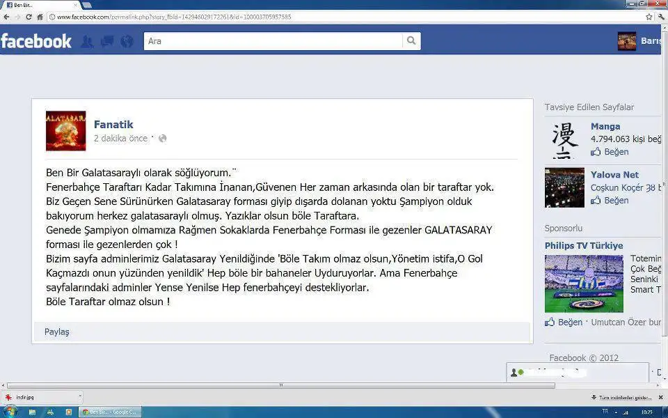Open the Yalova Net thumbnail
Screen dimensions: 668x418
pyautogui.click(x=564, y=187)
